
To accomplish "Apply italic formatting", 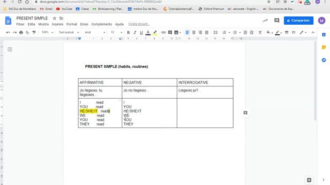I will pyautogui.click(x=135, y=32).
